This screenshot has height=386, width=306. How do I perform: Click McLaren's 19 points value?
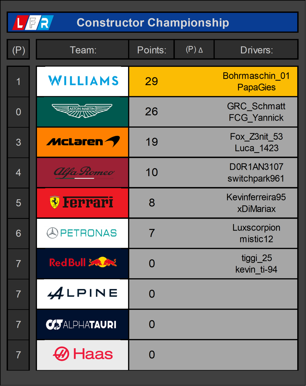tap(152, 142)
